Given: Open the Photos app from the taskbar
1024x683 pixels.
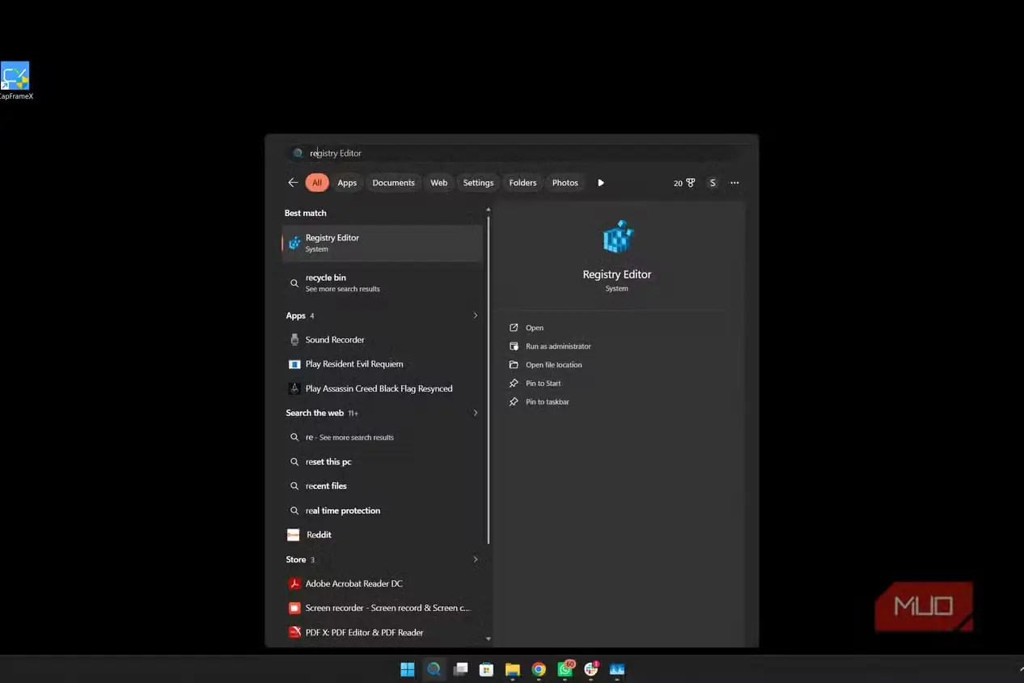Looking at the screenshot, I should pos(617,669).
